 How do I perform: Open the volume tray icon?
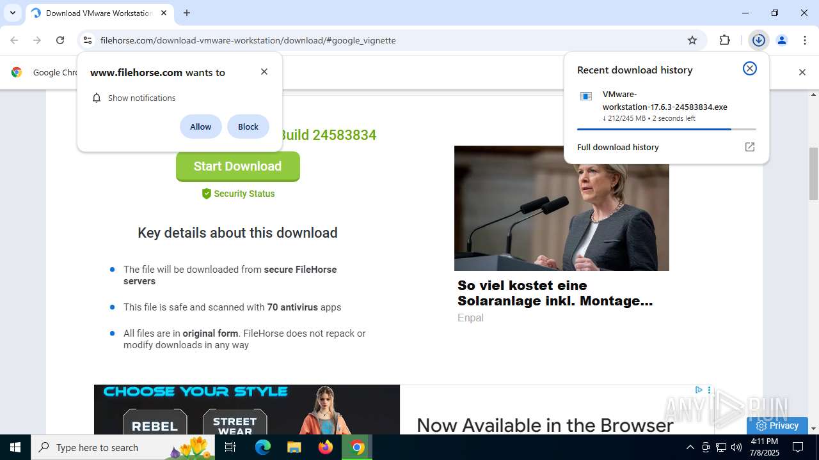[736, 447]
